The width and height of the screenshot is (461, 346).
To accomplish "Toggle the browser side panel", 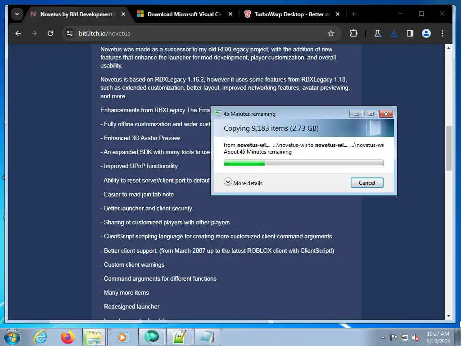I will click(410, 33).
